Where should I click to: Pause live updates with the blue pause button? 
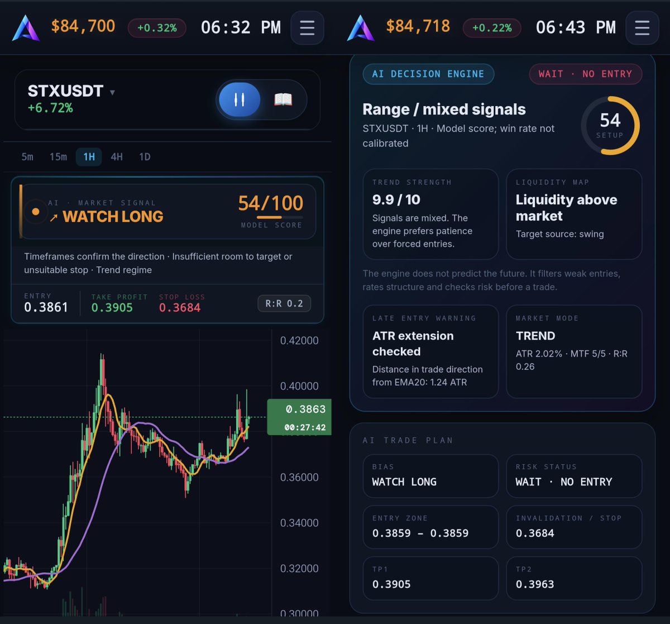pyautogui.click(x=240, y=99)
